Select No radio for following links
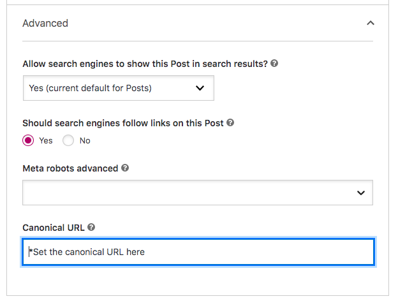The height and width of the screenshot is (301, 398). (68, 140)
